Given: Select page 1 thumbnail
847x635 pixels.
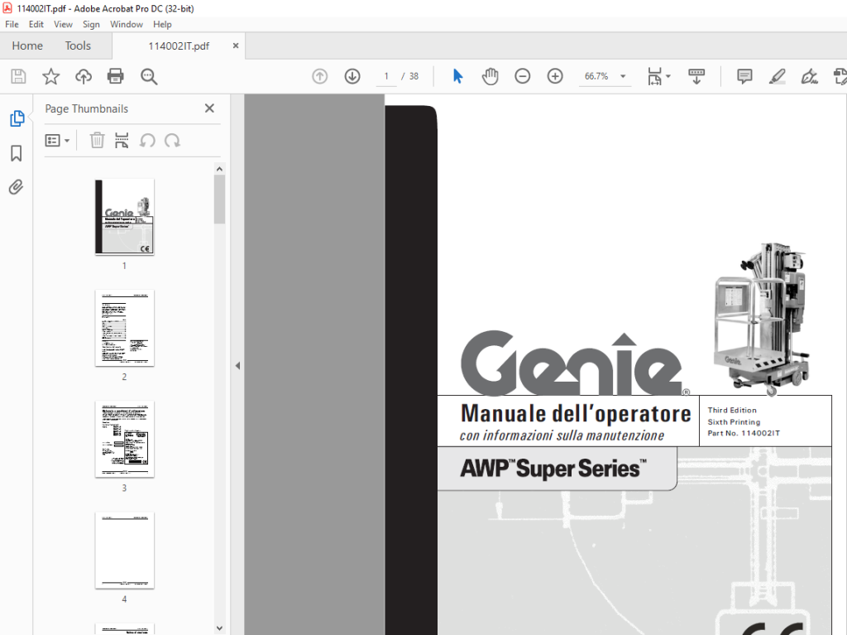Looking at the screenshot, I should (125, 217).
